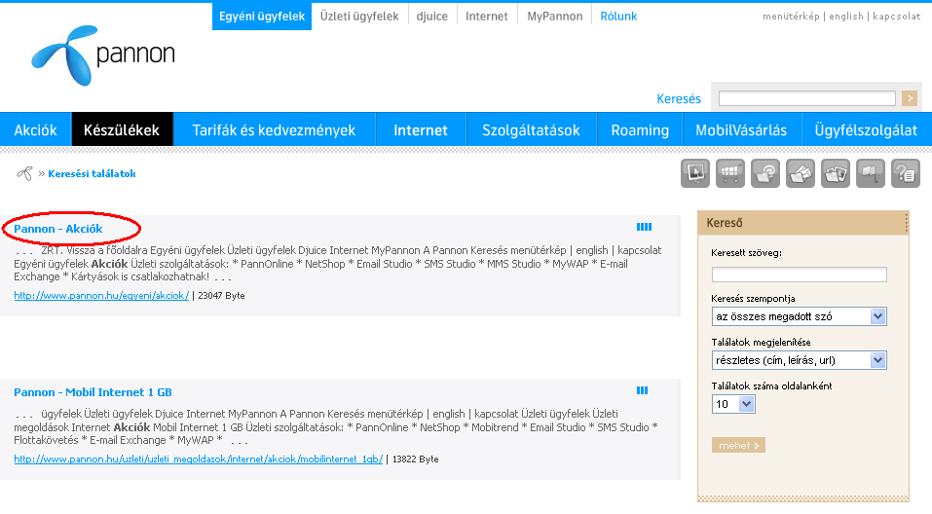
Task: Click the 23047 Byte size text
Action: pyautogui.click(x=221, y=295)
